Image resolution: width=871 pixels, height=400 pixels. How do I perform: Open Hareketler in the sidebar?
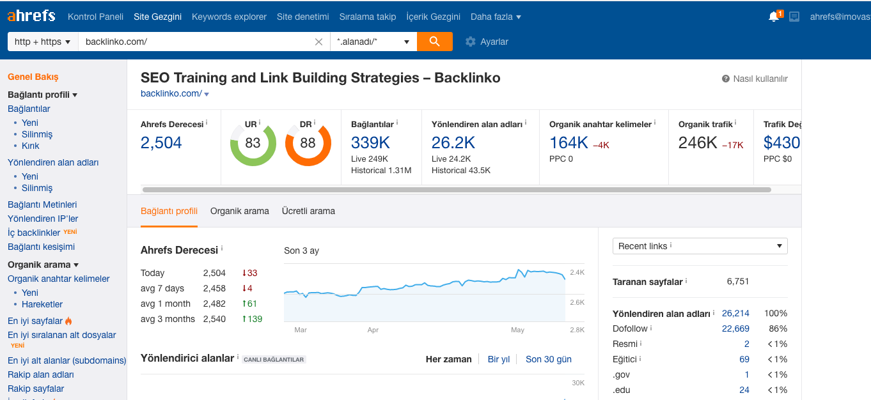(42, 304)
